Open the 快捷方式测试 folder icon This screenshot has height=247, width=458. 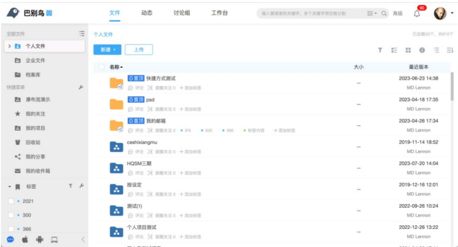[x=116, y=83]
